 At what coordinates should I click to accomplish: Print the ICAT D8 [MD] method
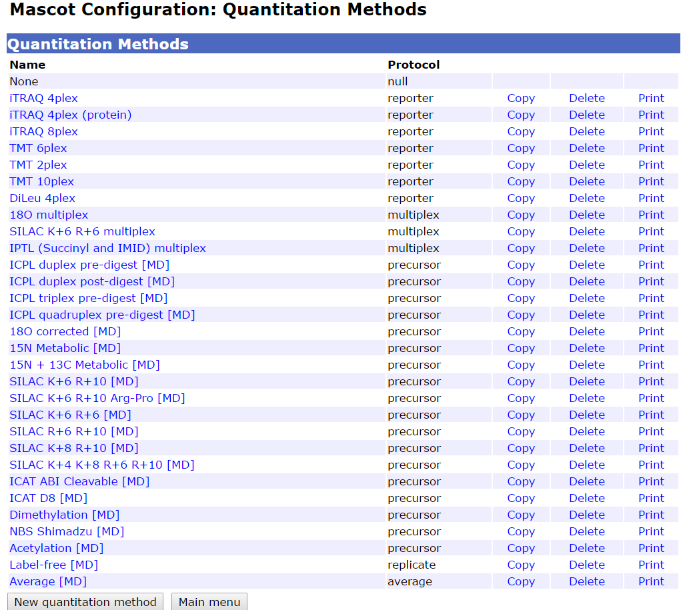(x=651, y=498)
